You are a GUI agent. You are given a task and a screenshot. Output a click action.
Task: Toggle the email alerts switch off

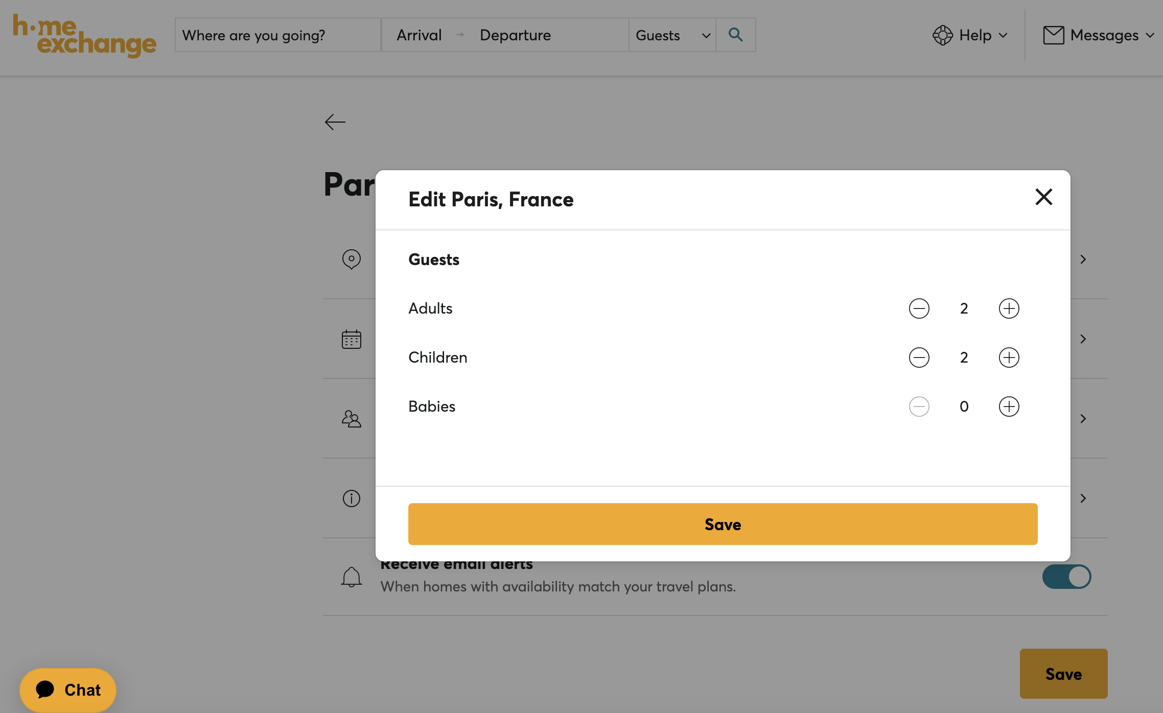click(x=1066, y=577)
